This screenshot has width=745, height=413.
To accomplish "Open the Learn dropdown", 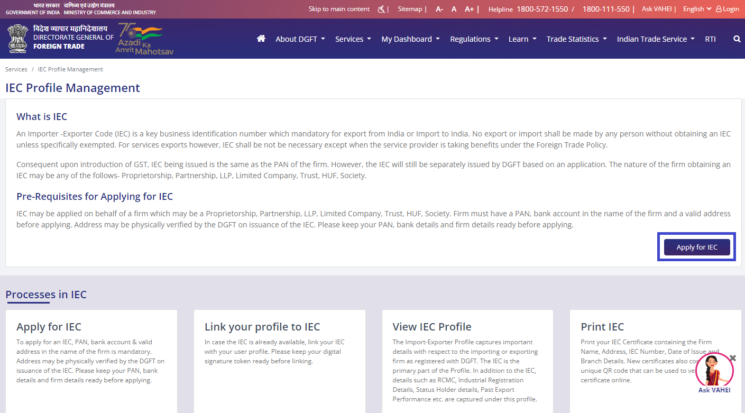I will (x=522, y=39).
